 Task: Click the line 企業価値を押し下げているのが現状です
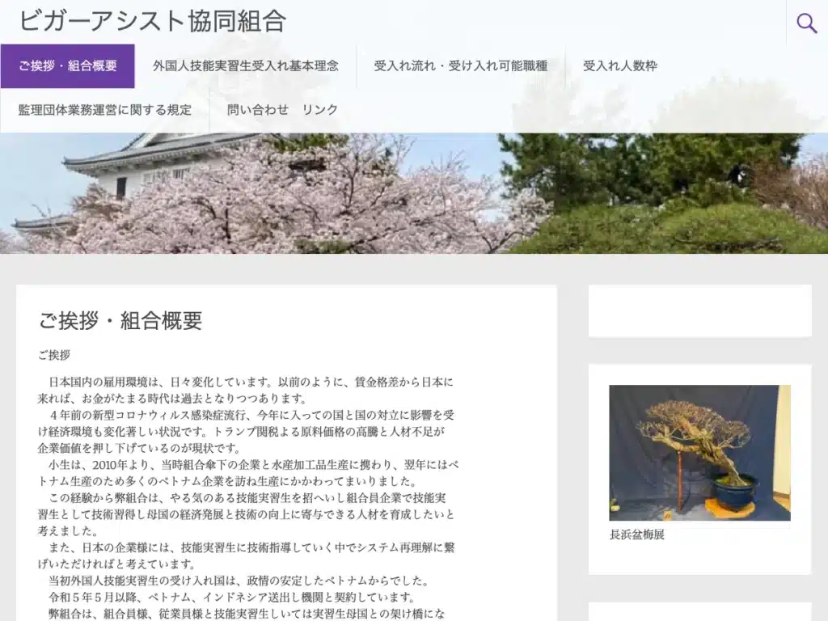click(x=139, y=448)
